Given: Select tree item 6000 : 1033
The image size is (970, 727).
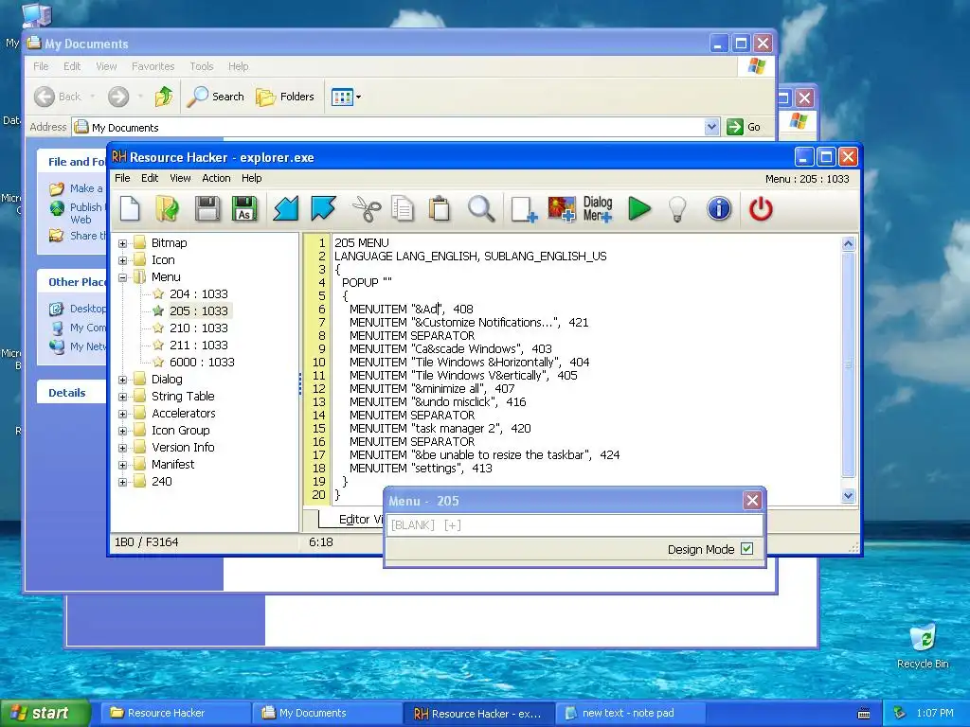Looking at the screenshot, I should 202,363.
